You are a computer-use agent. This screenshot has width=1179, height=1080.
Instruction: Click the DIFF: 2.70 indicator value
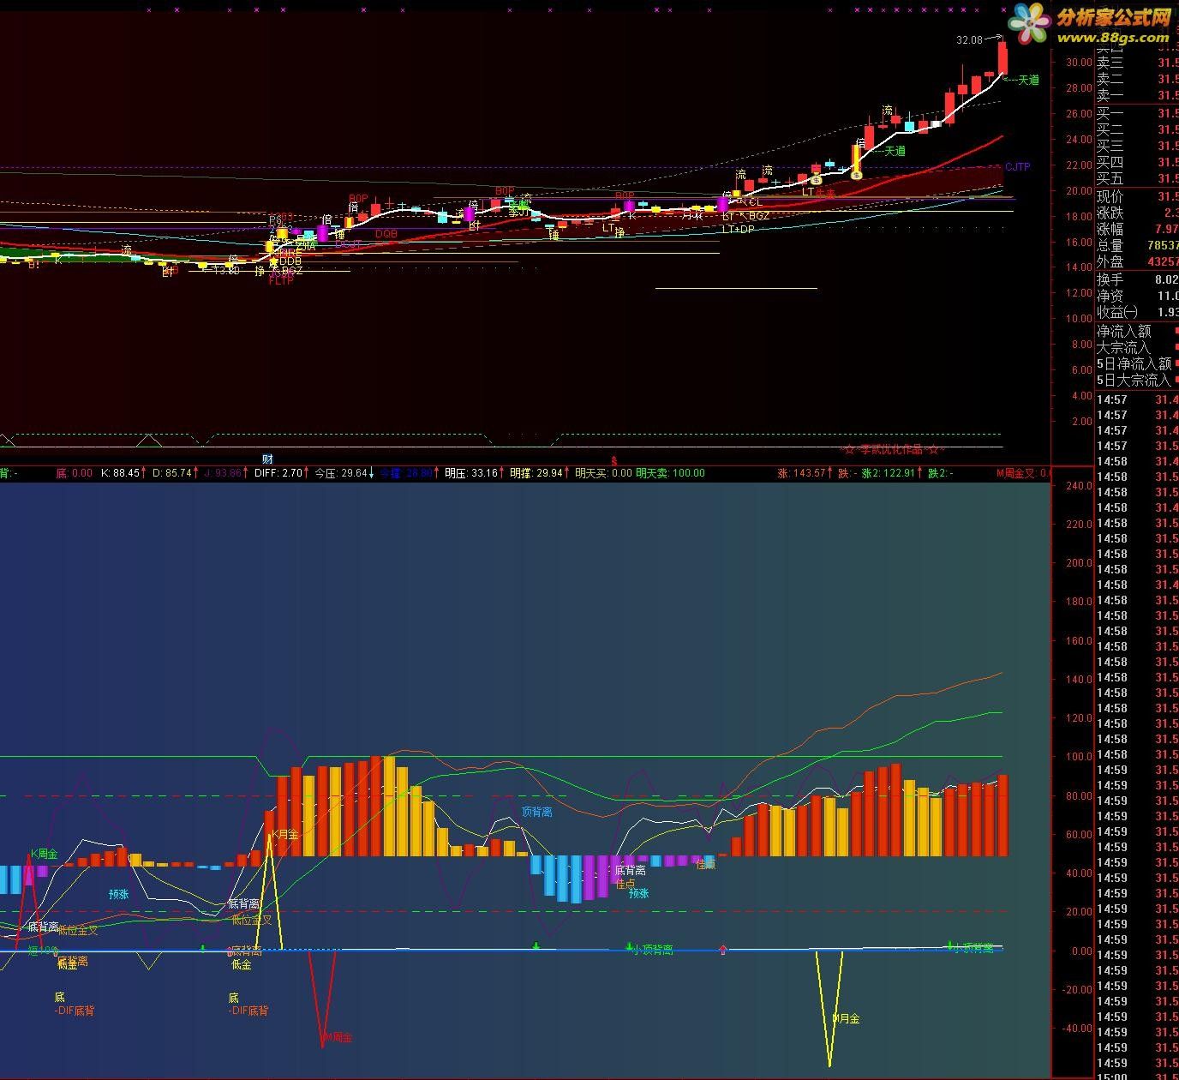click(x=280, y=473)
